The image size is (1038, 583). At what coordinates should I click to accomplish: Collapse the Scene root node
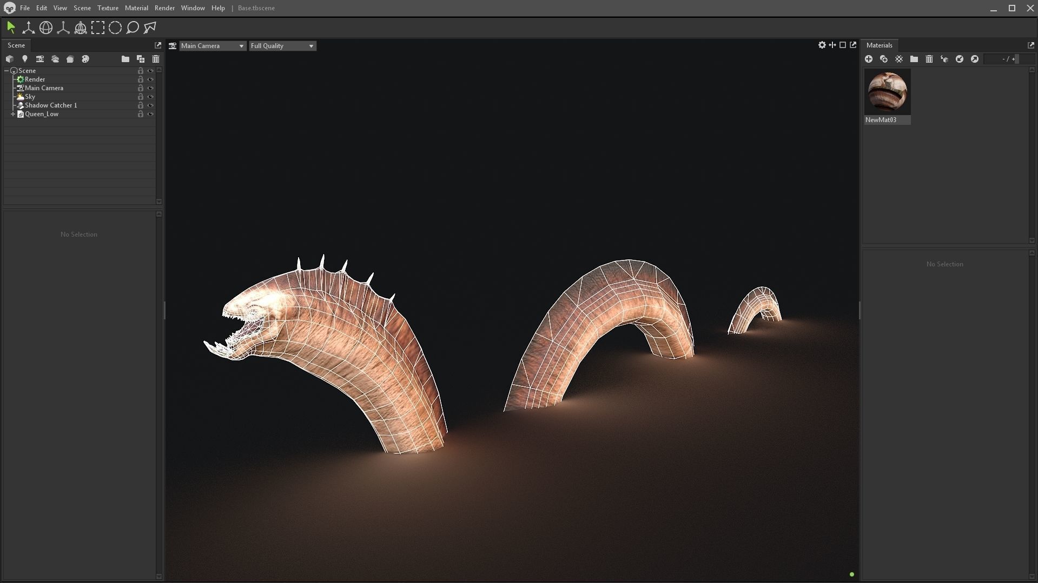pos(6,71)
